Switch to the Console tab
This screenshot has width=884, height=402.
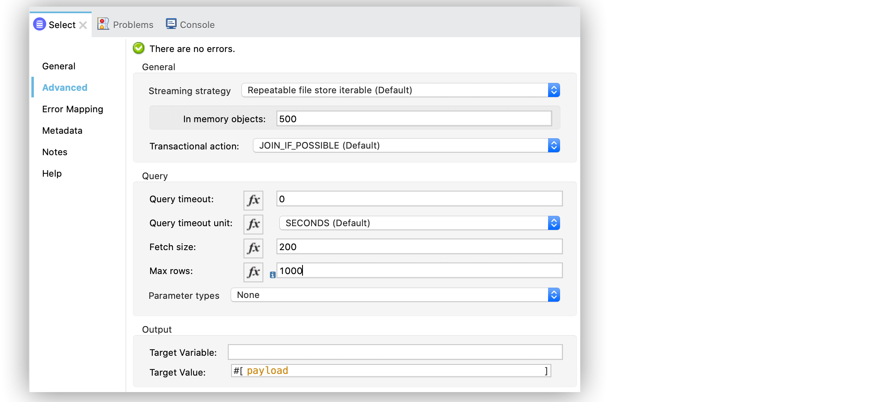coord(197,24)
